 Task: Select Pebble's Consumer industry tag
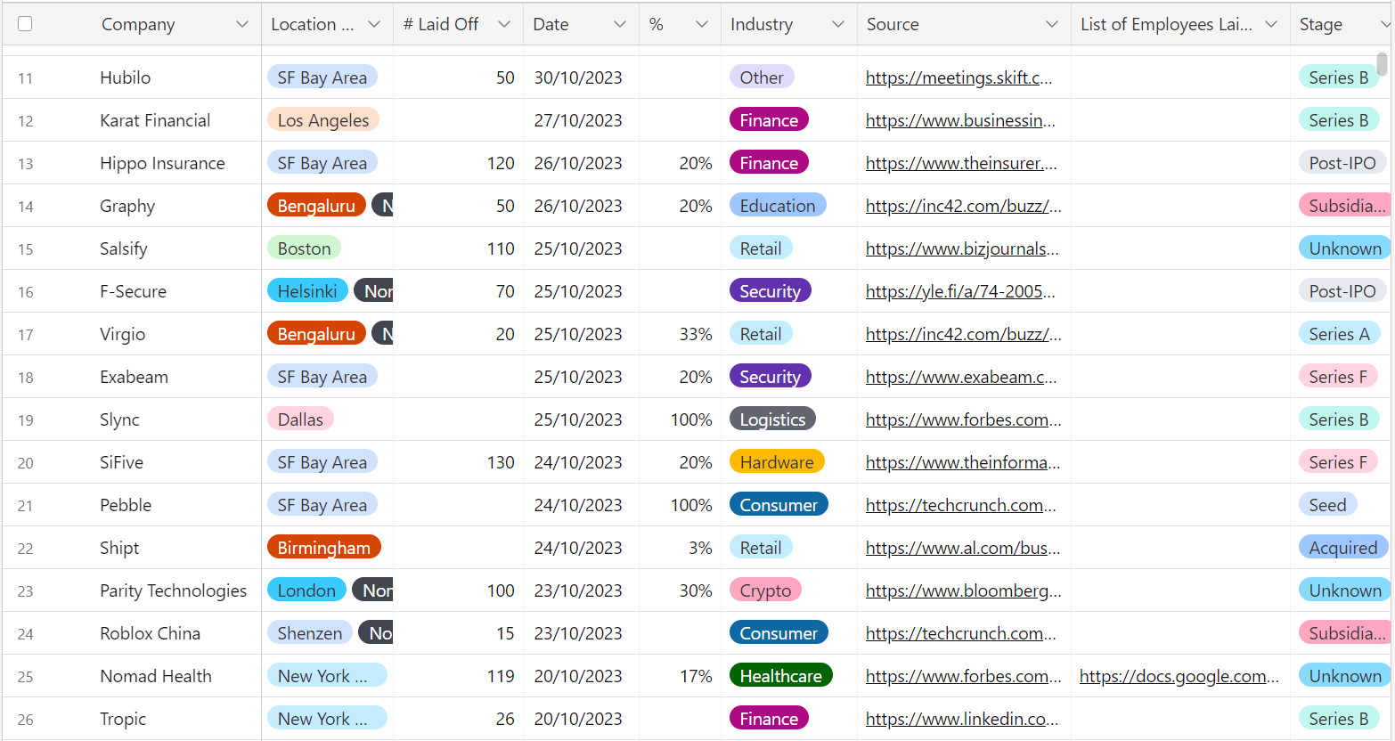[779, 505]
